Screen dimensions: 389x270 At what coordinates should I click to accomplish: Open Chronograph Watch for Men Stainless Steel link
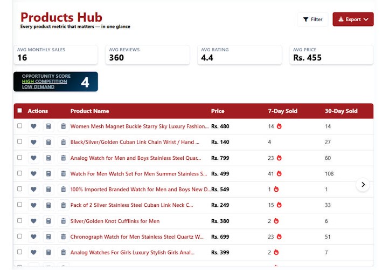[x=137, y=237]
